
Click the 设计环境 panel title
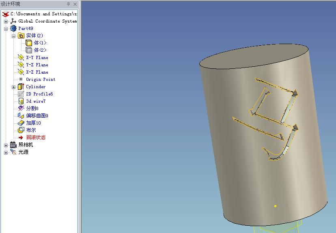pyautogui.click(x=10, y=4)
